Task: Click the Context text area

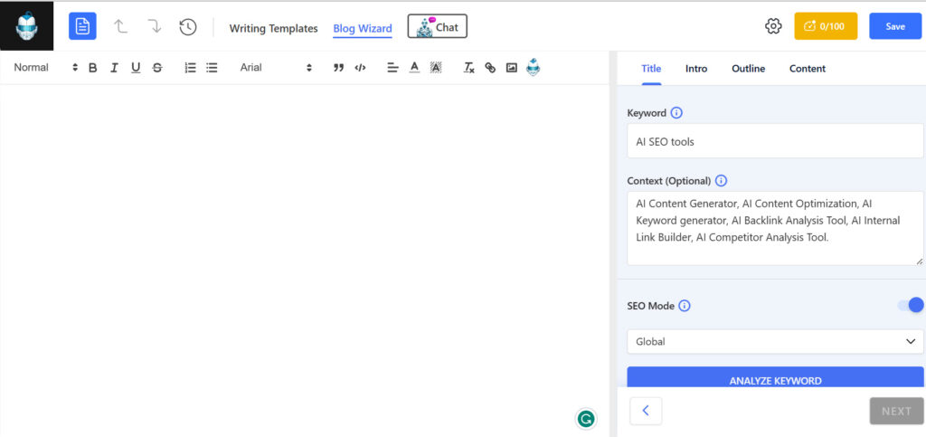Action: click(x=775, y=228)
